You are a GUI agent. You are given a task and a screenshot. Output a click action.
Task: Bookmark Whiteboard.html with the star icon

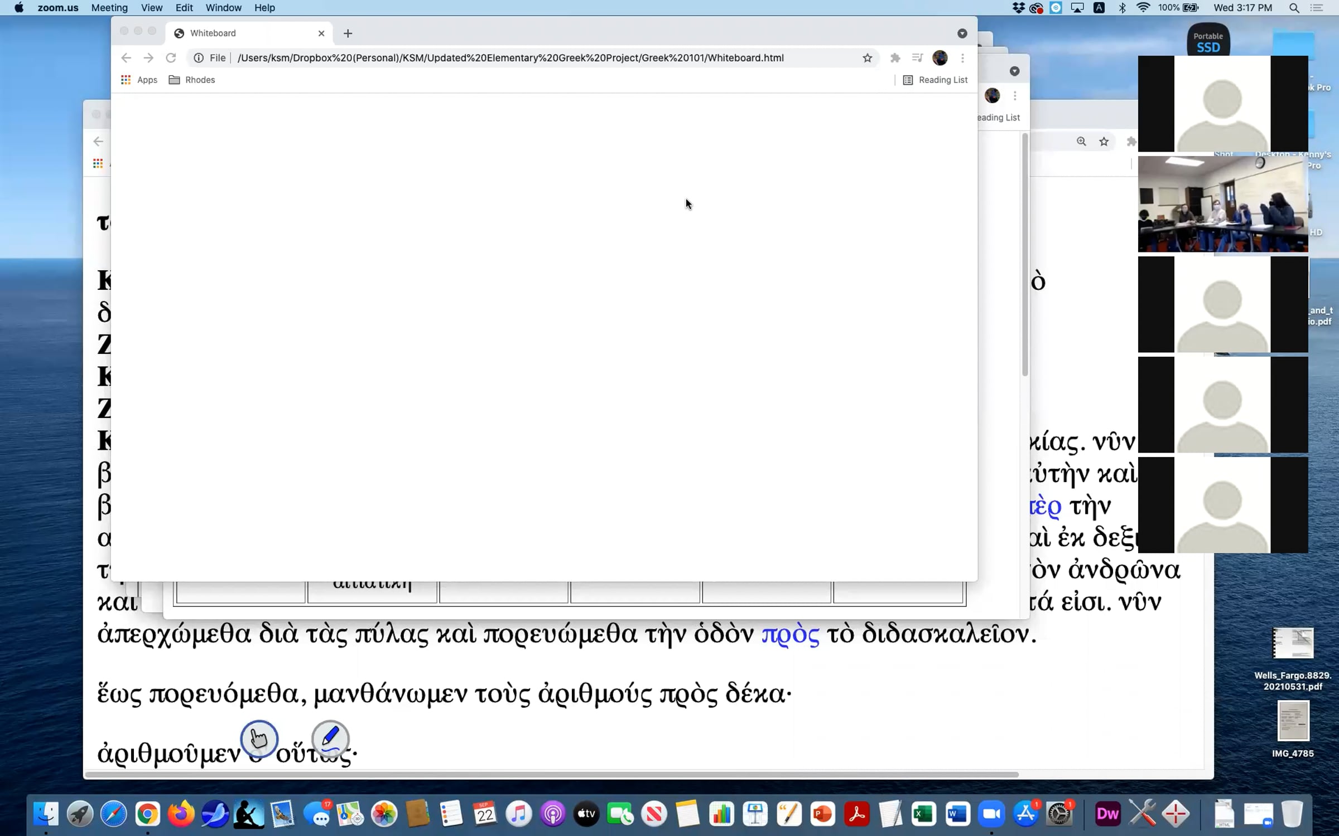click(x=867, y=58)
